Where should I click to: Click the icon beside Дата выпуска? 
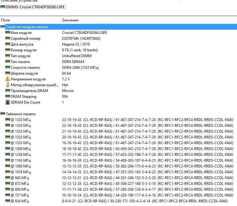click(8, 44)
